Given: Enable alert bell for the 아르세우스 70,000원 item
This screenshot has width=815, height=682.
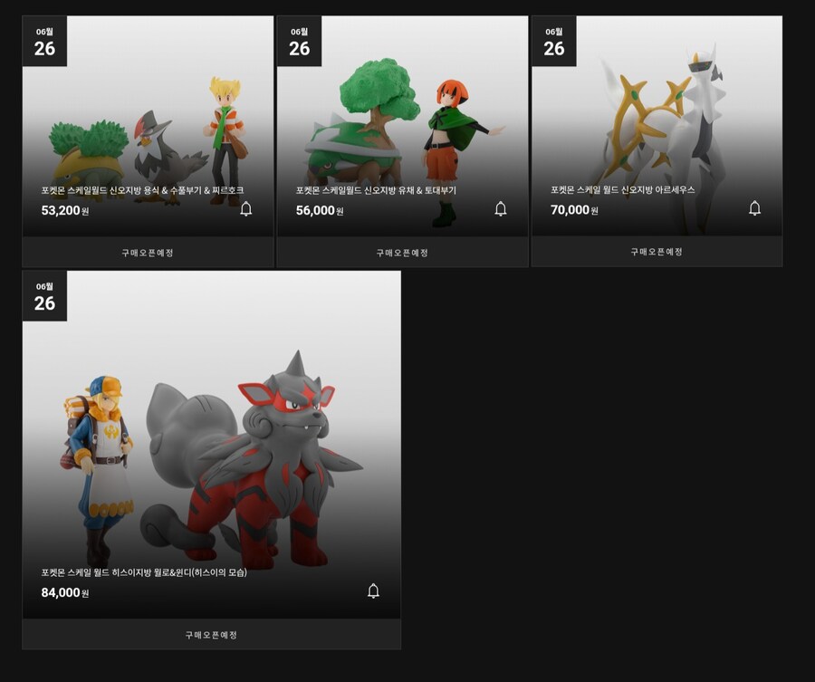Looking at the screenshot, I should [x=754, y=208].
